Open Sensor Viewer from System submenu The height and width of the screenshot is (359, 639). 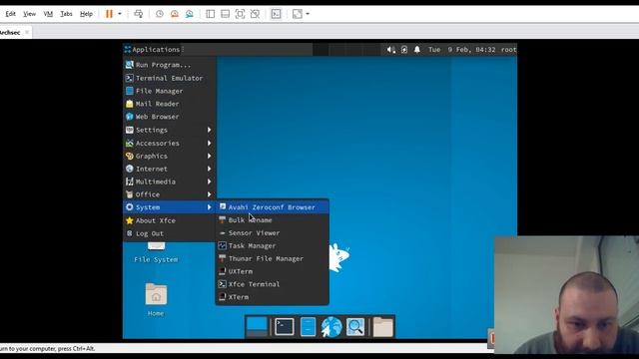coord(273,232)
